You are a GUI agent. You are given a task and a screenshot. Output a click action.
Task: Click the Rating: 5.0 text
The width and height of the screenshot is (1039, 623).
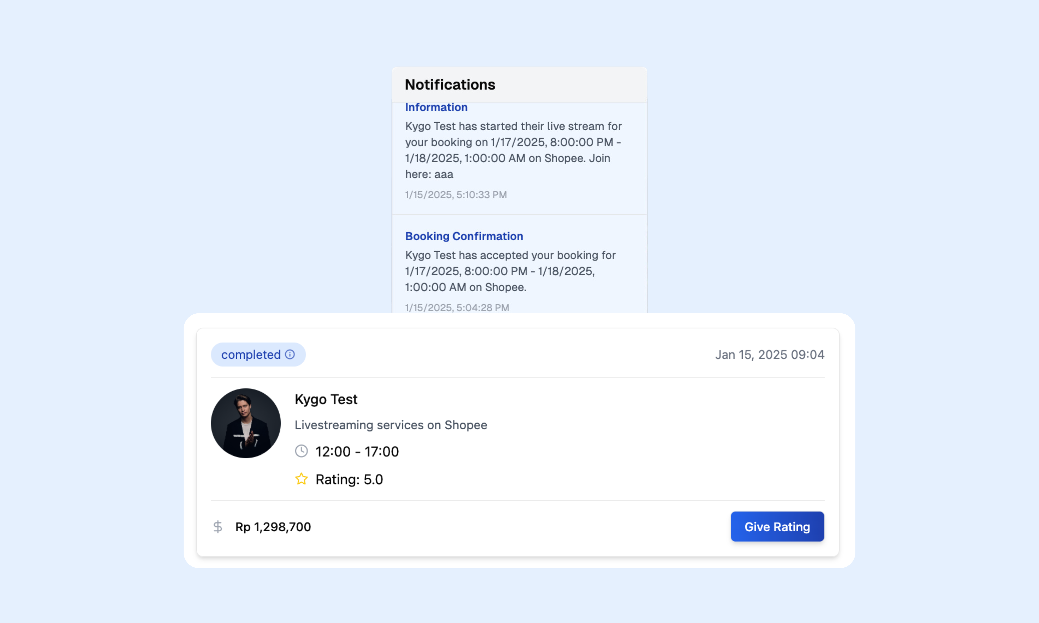(x=349, y=479)
